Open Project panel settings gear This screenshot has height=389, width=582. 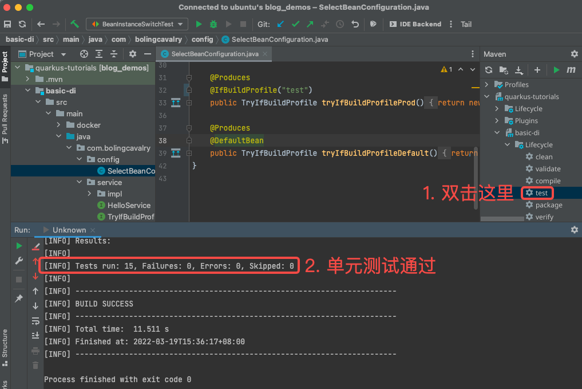133,54
